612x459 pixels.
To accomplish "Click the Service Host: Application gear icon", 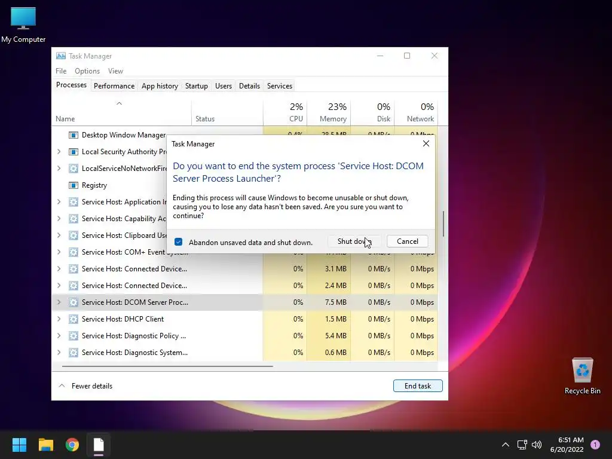I will point(73,202).
